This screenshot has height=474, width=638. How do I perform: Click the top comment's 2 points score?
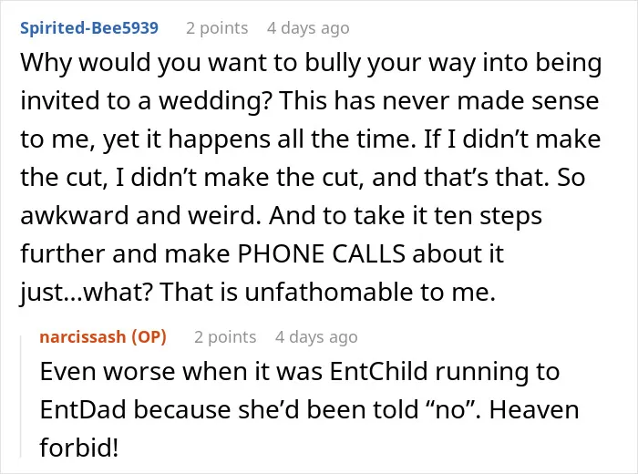(x=217, y=28)
